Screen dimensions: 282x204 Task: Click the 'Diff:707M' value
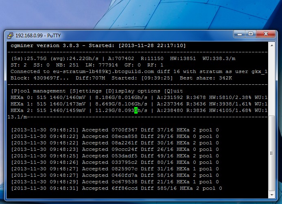pyautogui.click(x=90, y=78)
